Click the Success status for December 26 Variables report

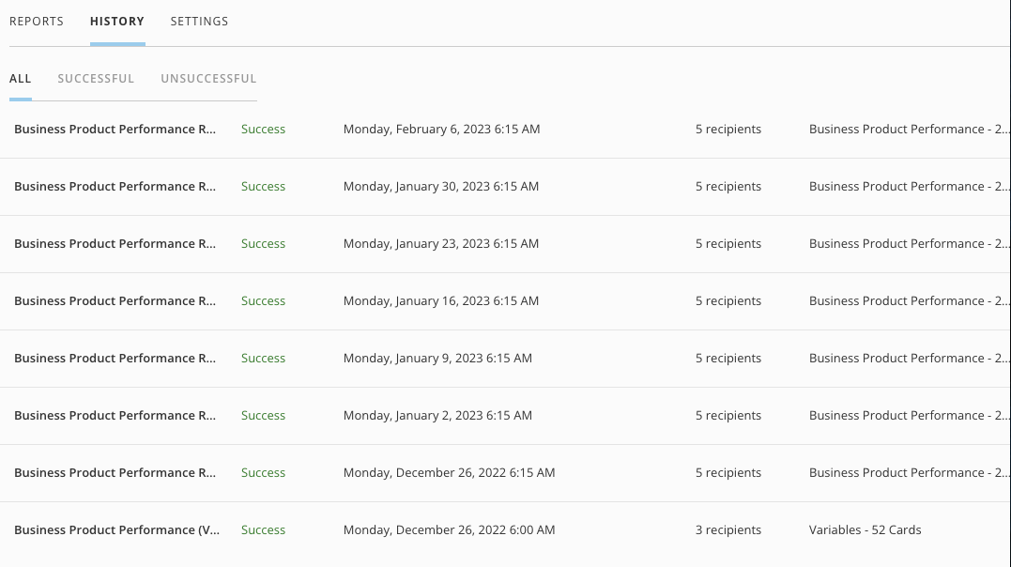pyautogui.click(x=263, y=529)
